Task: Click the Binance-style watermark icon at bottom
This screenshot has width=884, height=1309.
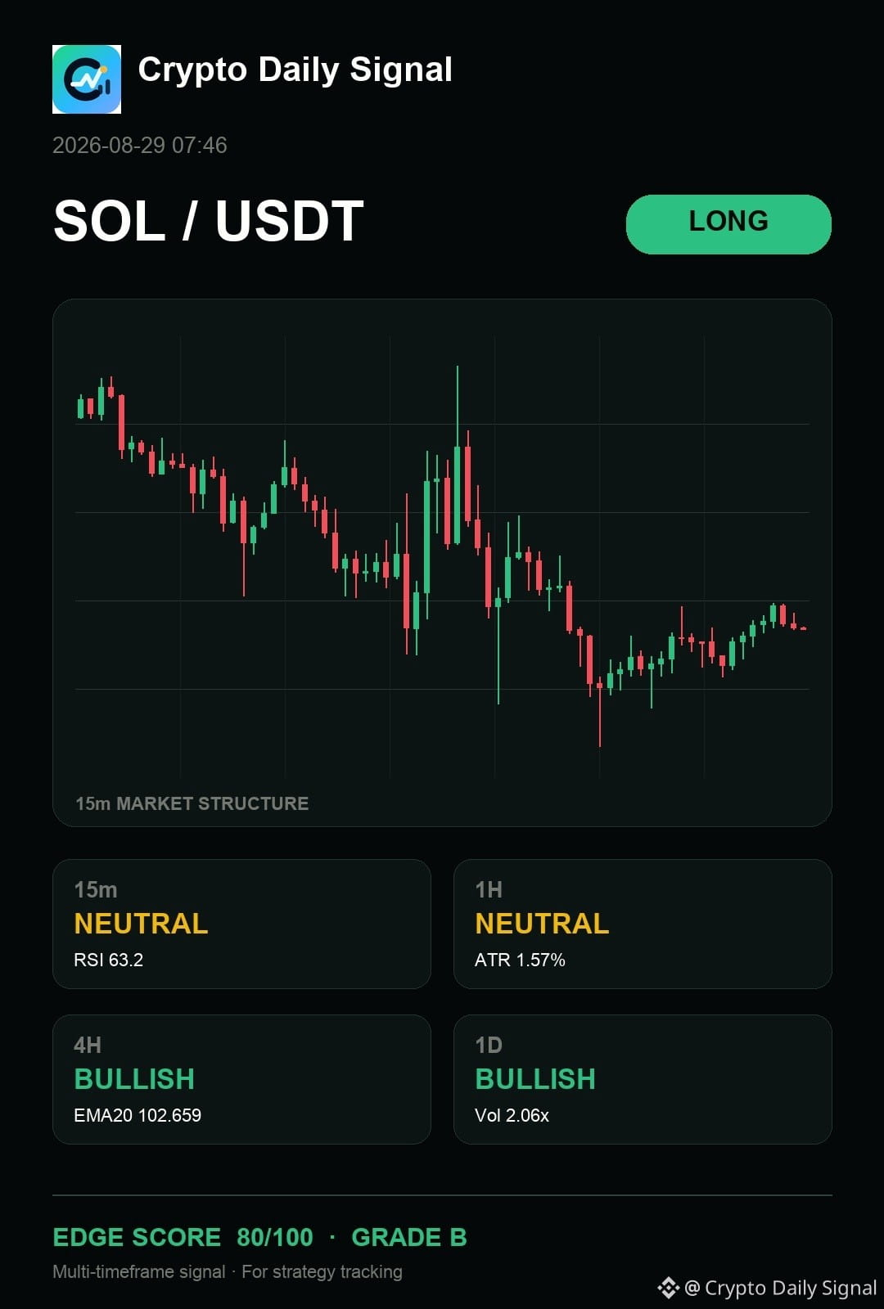Action: click(x=668, y=1288)
